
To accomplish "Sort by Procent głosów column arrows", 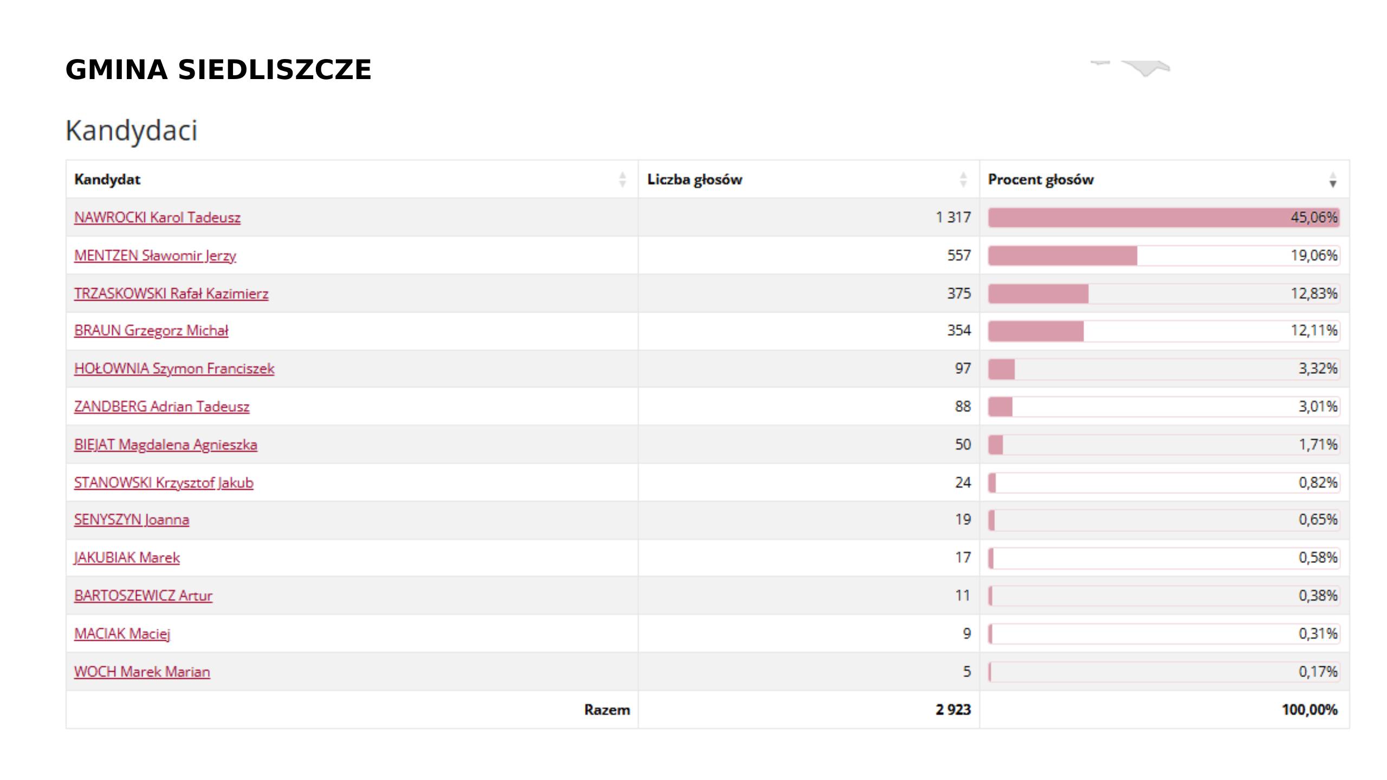I will pos(1332,179).
